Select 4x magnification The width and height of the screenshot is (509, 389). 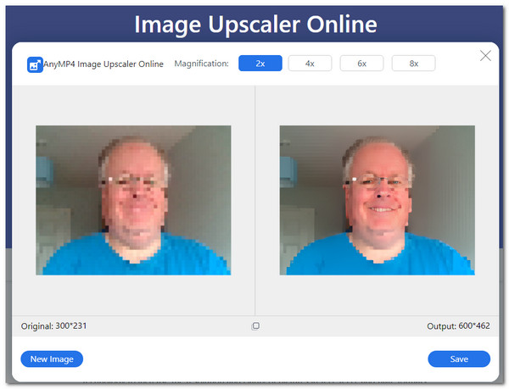pos(310,64)
